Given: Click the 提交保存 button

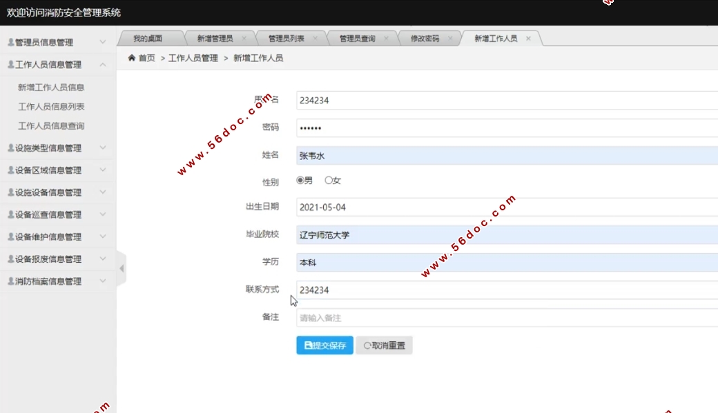Looking at the screenshot, I should 324,345.
